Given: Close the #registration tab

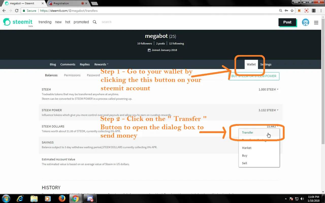Looking at the screenshot, I should (x=86, y=4).
